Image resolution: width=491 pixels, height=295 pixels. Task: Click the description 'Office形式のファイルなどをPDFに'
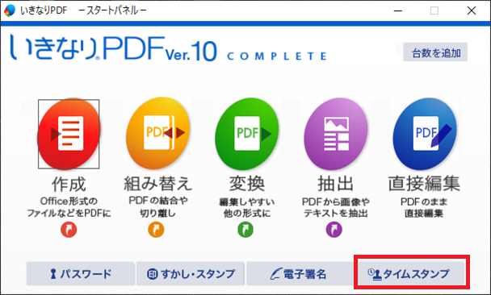(x=69, y=207)
